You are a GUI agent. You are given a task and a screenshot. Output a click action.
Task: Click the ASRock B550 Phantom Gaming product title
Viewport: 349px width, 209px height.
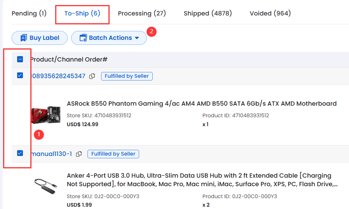[x=202, y=103]
